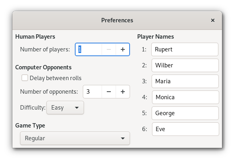Decrease number of human players with minus
The height and width of the screenshot is (163, 236).
click(109, 49)
